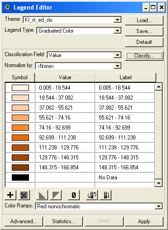This screenshot has width=168, height=230.
Task: Click the Label column header
Action: point(125,77)
